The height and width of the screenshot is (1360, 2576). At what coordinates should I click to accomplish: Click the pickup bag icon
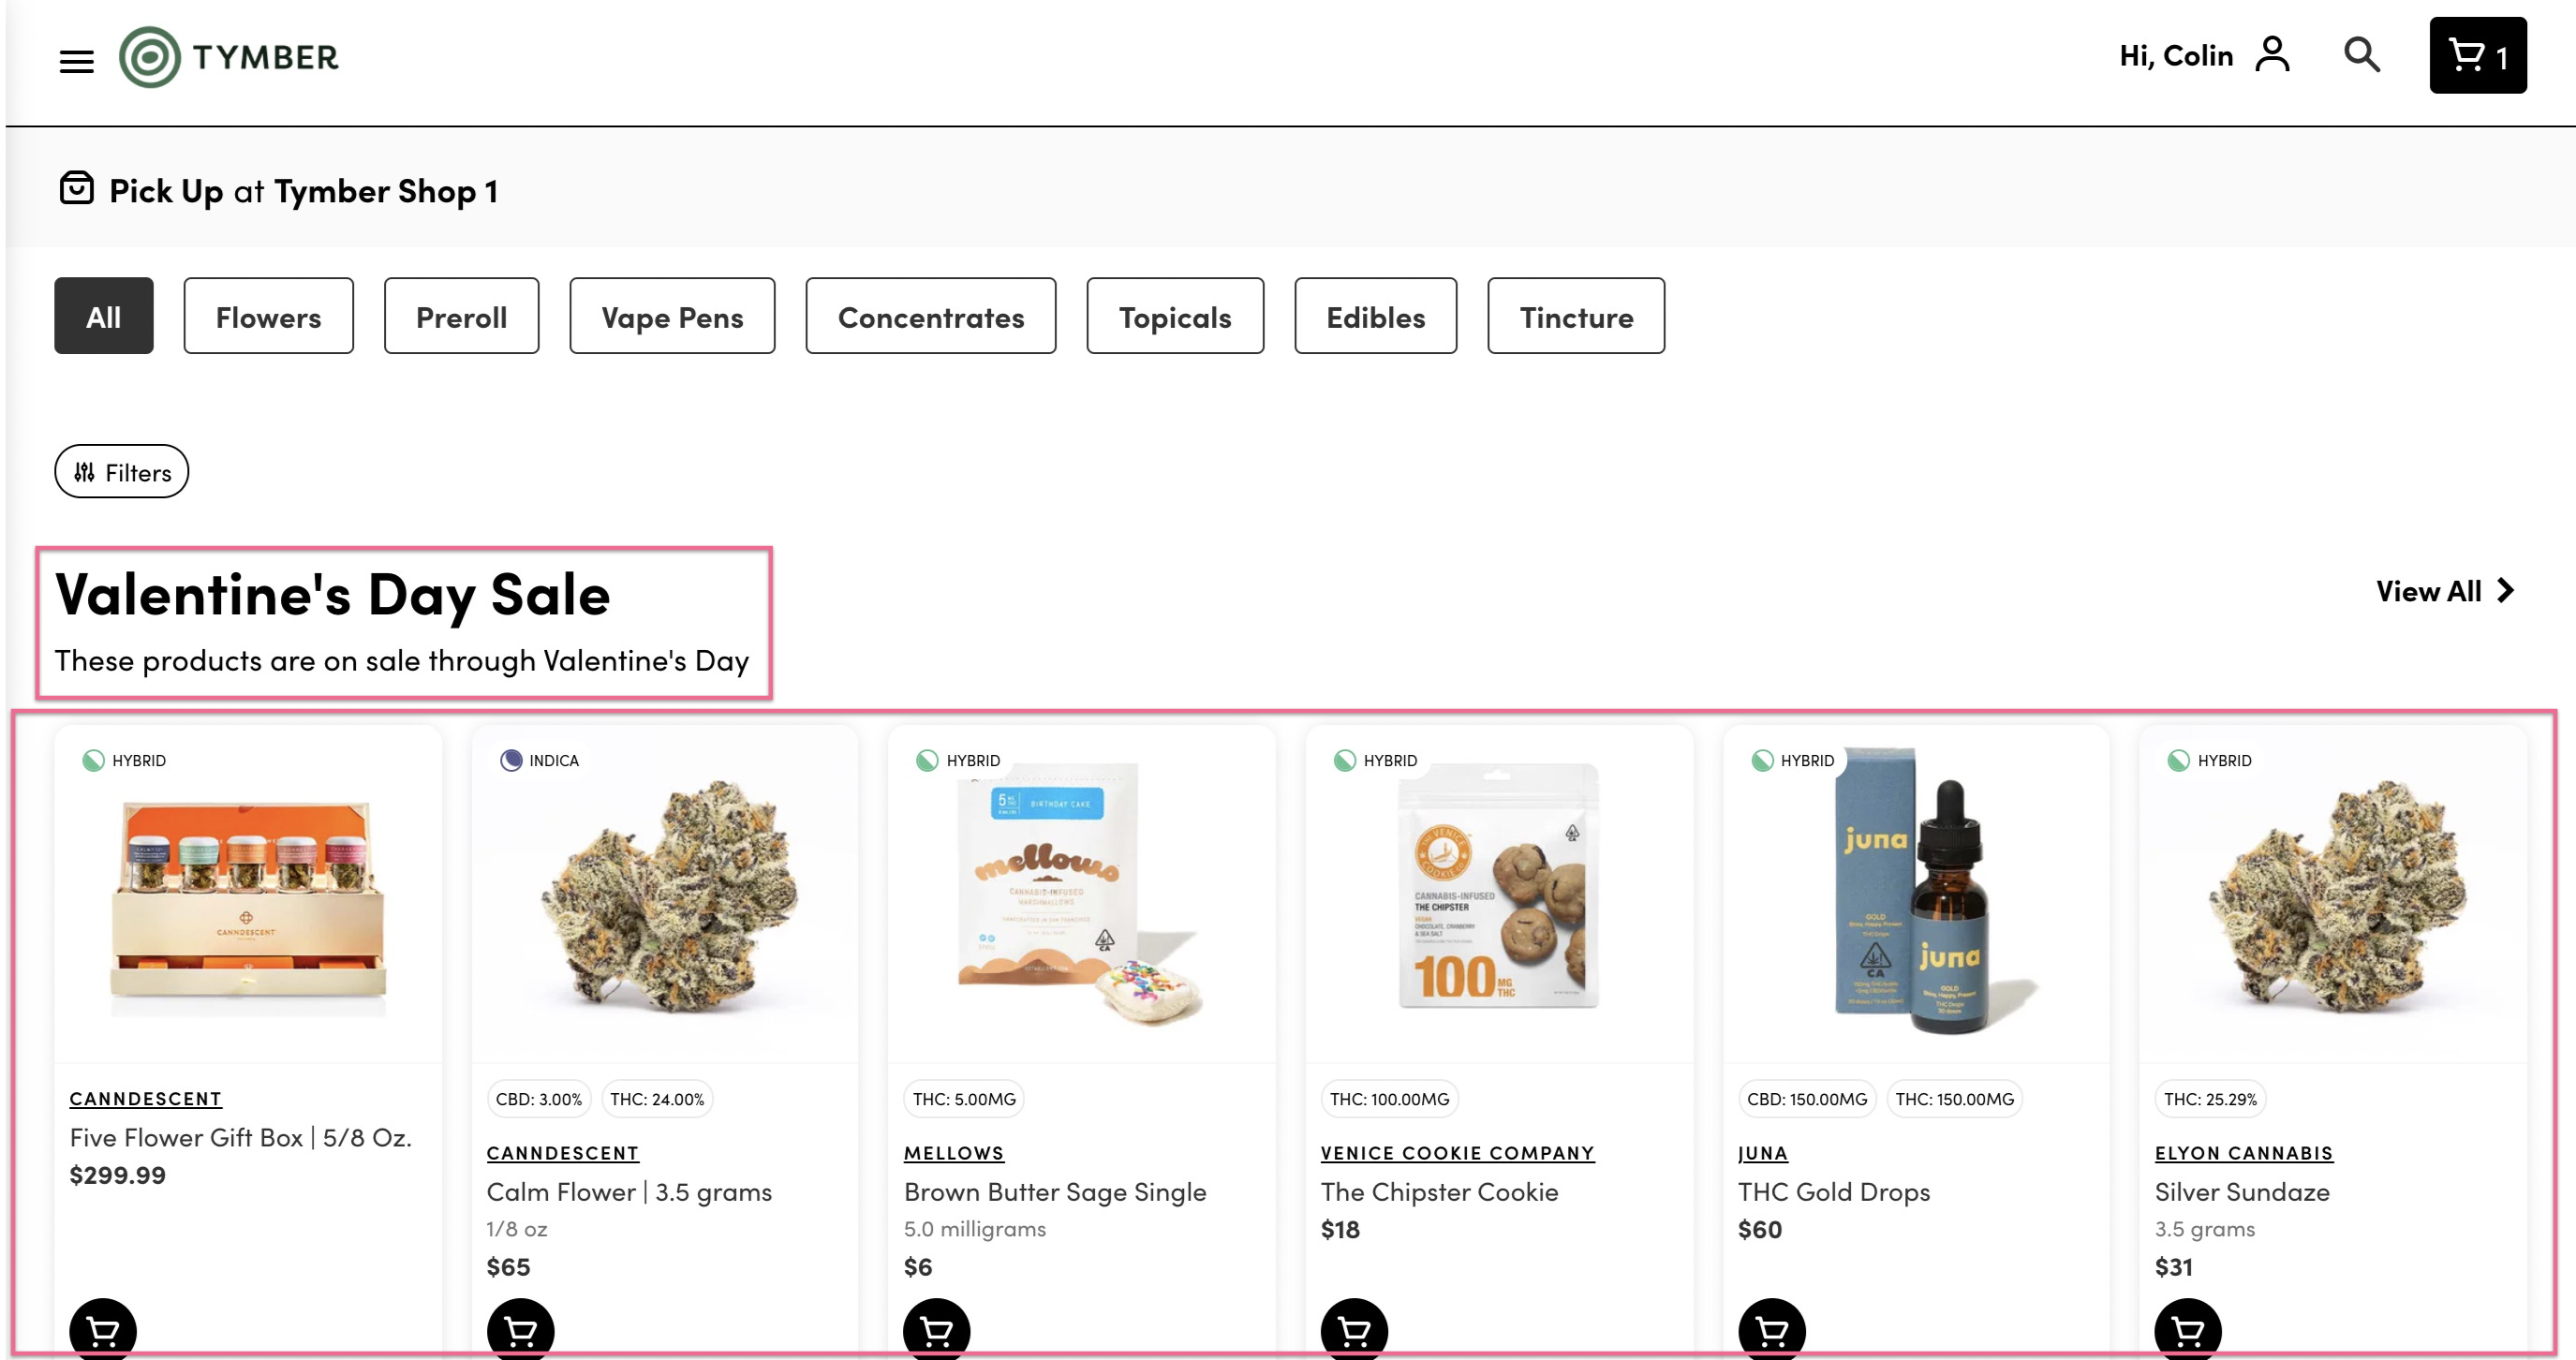coord(76,188)
